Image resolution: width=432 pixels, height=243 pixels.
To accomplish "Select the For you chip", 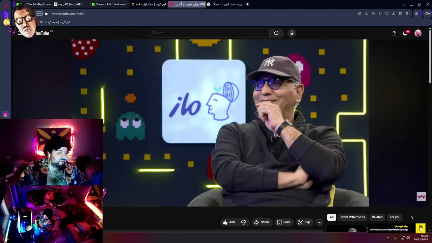I will point(395,217).
